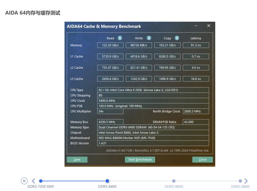257x191 pixels.
Task: Click L1 Cache copy value 8260.5 GB/s
Action: click(167, 56)
